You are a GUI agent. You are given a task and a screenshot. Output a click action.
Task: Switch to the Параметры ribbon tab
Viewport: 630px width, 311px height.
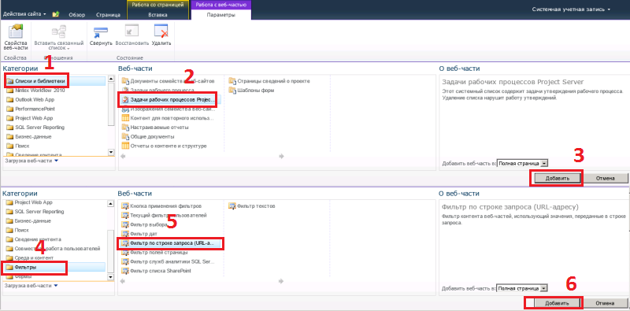coord(221,15)
